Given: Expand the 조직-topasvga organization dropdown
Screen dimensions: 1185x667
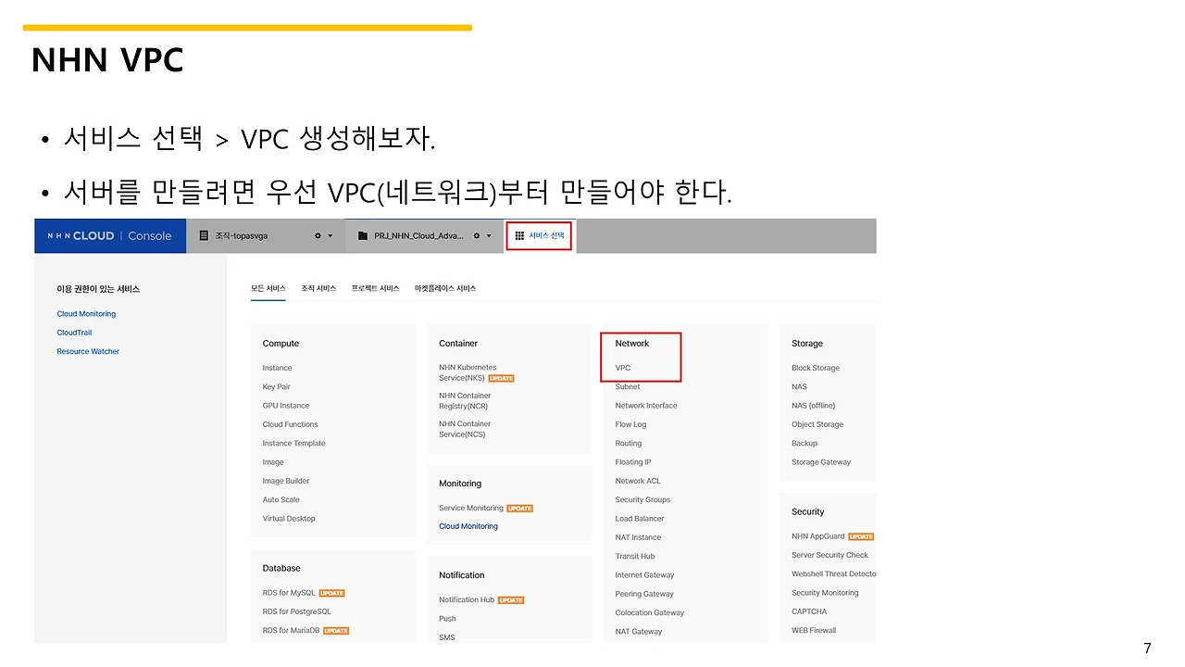Looking at the screenshot, I should pyautogui.click(x=330, y=235).
